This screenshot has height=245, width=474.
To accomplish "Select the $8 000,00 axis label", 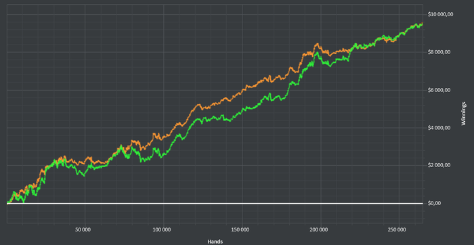I will 439,52.
